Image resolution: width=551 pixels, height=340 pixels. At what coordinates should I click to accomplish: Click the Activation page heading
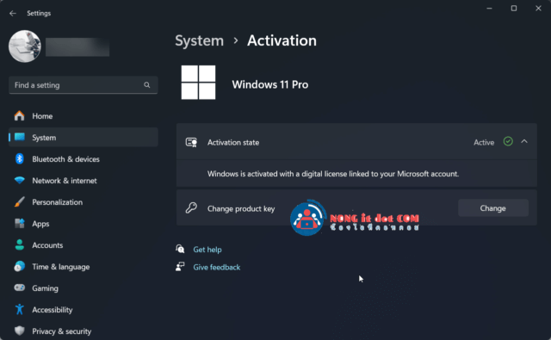coord(282,40)
